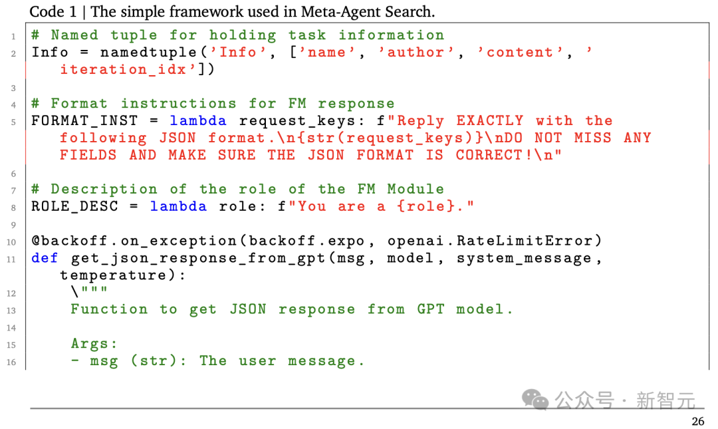
Task: Click the blue 'def' keyword
Action: tap(45, 257)
